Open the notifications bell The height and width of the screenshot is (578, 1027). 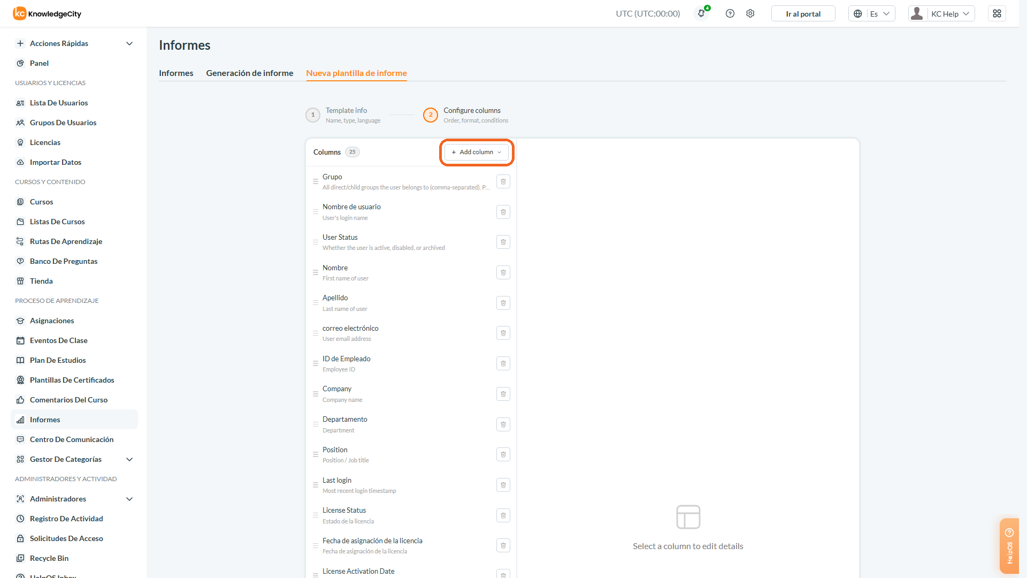tap(701, 13)
